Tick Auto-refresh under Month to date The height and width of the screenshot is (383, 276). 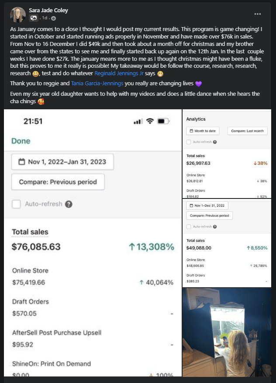[189, 142]
